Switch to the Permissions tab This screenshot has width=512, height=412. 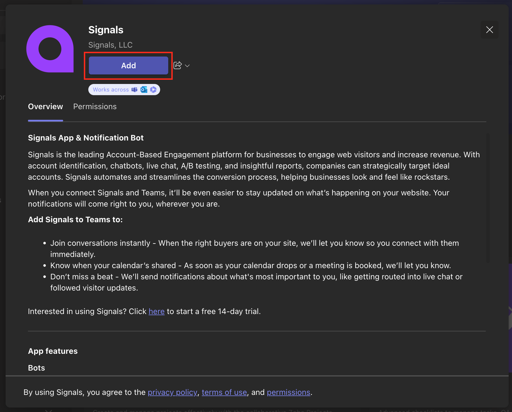(x=95, y=107)
